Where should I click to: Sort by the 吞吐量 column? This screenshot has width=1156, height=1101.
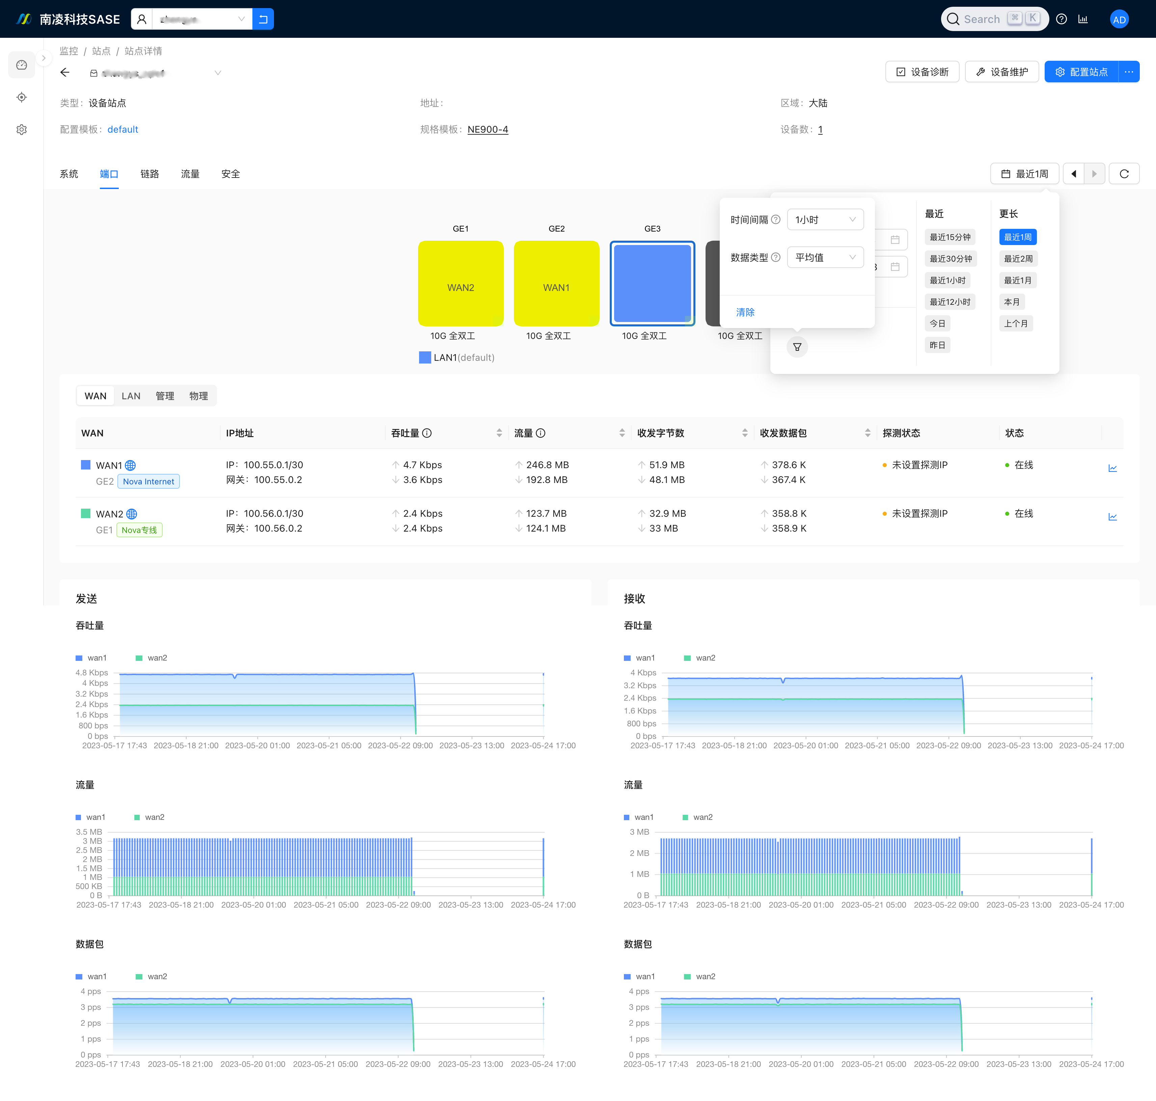(499, 433)
